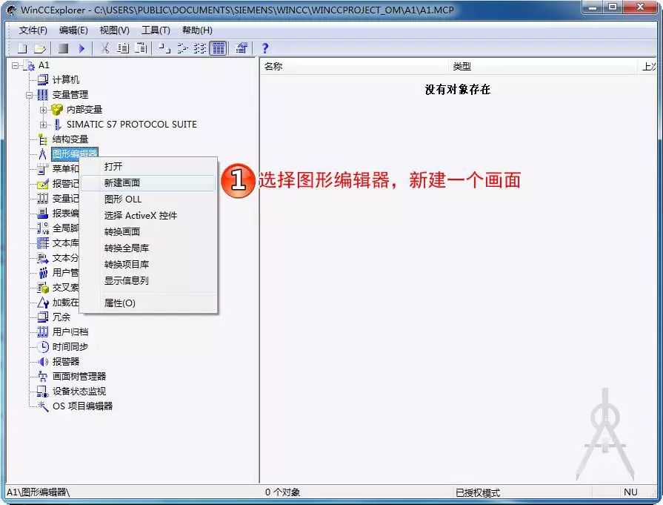
Task: Click the Deactivate runtime stop icon
Action: pyautogui.click(x=64, y=48)
